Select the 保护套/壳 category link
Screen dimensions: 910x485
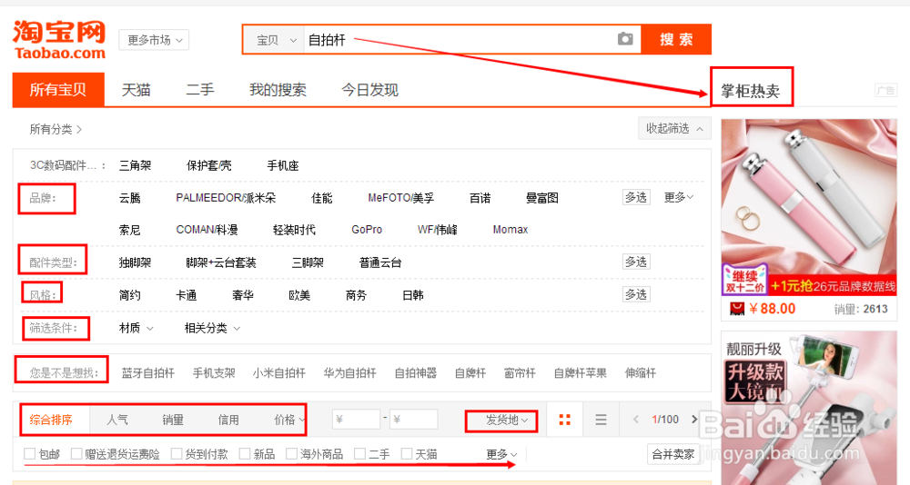tap(209, 165)
